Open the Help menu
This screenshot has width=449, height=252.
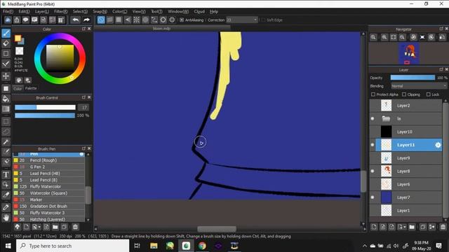[x=214, y=11]
